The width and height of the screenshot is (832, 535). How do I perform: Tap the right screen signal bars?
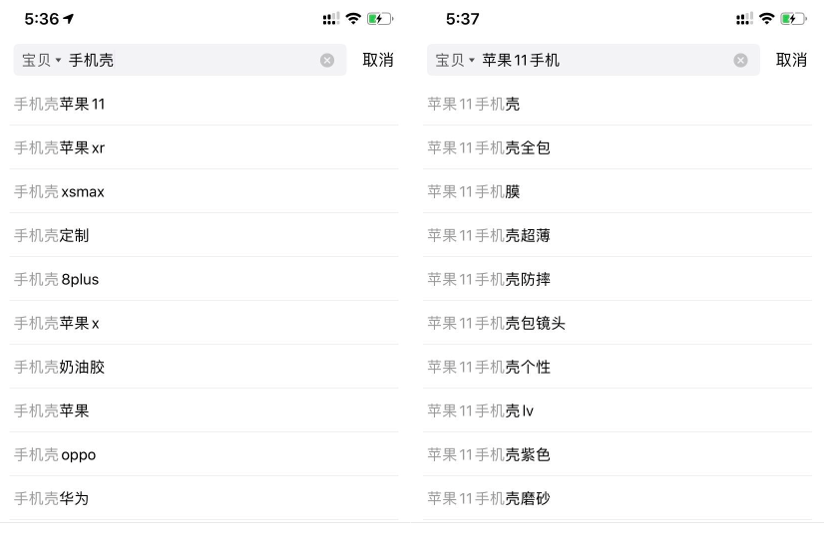744,19
